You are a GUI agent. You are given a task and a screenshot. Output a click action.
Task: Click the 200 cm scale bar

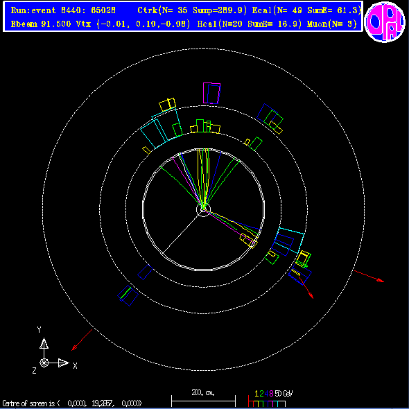[203, 401]
